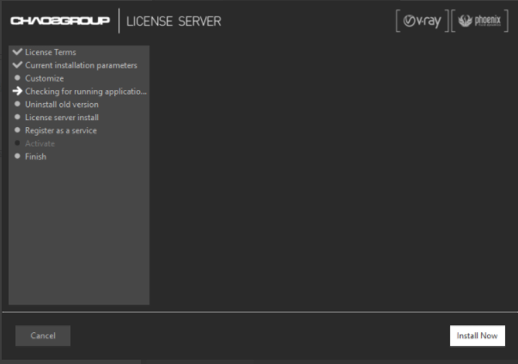Select the Customize step
Viewport: 518px width, 364px height.
[x=45, y=78]
